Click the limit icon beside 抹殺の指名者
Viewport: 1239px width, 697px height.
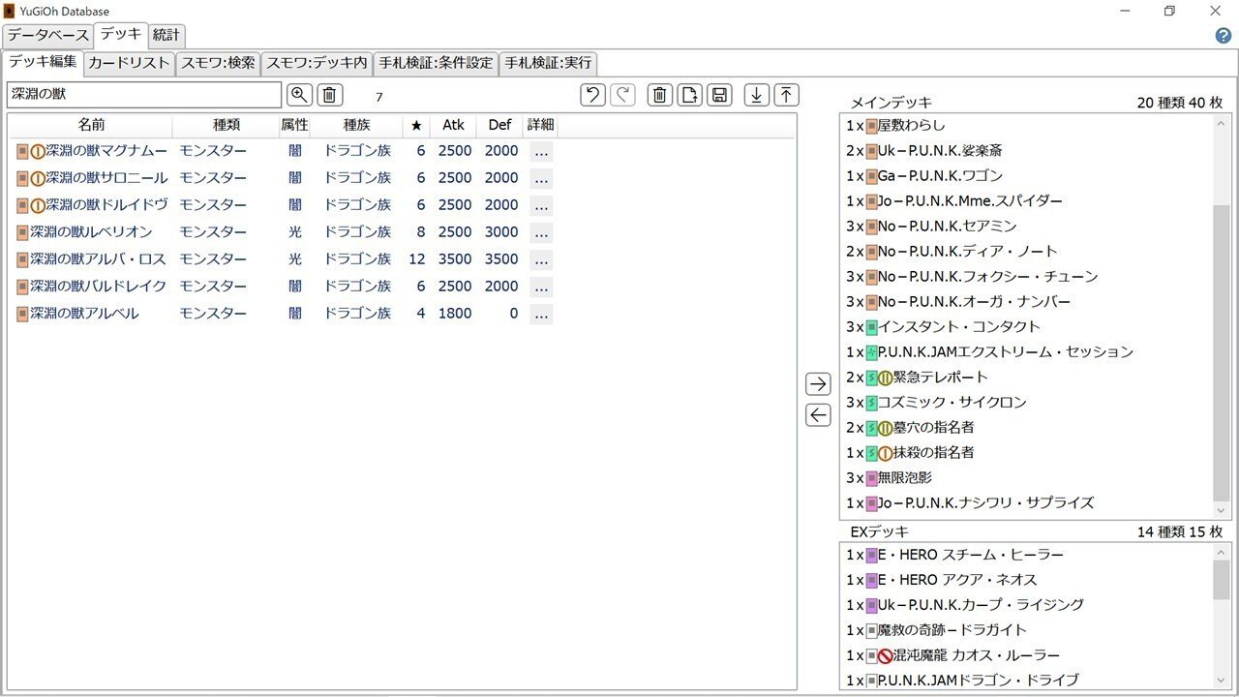885,453
